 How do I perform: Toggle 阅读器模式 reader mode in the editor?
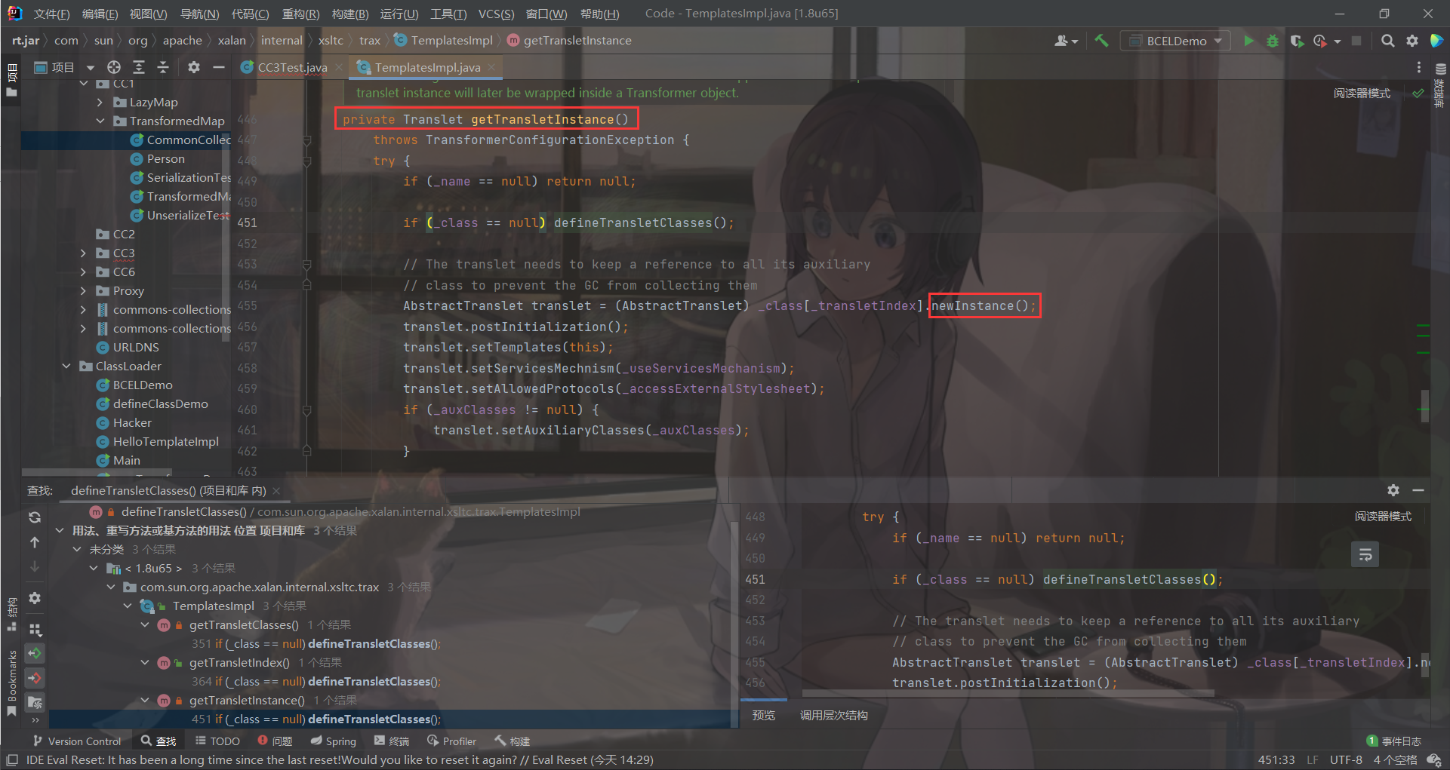pyautogui.click(x=1362, y=93)
